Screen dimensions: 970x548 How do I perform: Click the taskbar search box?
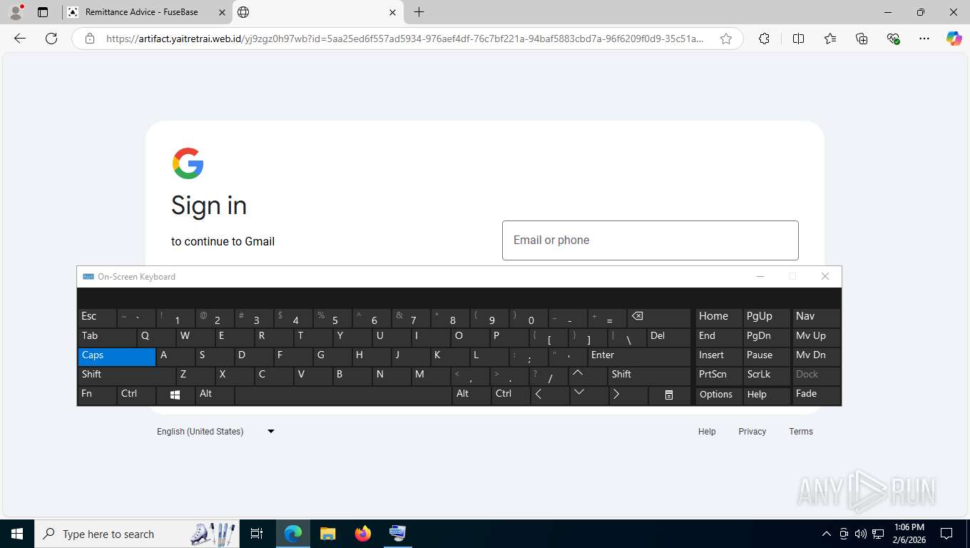coord(136,534)
